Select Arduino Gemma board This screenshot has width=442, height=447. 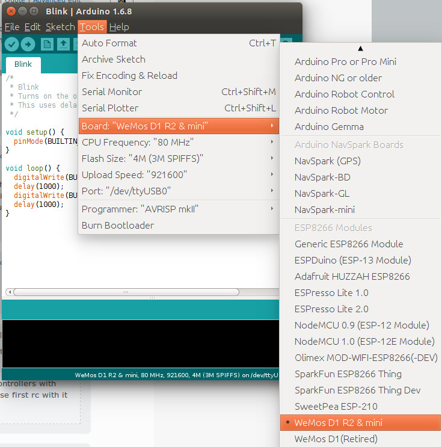[360, 126]
